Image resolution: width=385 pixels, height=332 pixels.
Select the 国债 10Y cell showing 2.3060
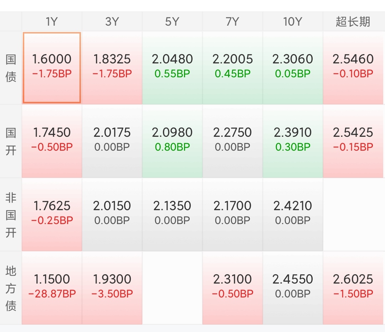click(x=293, y=68)
